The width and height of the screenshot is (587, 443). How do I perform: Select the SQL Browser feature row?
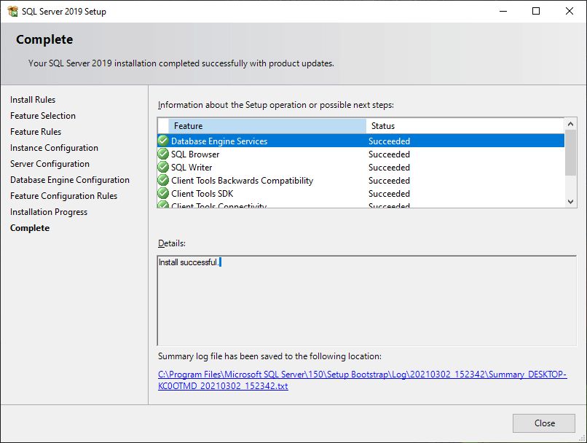pyautogui.click(x=361, y=154)
